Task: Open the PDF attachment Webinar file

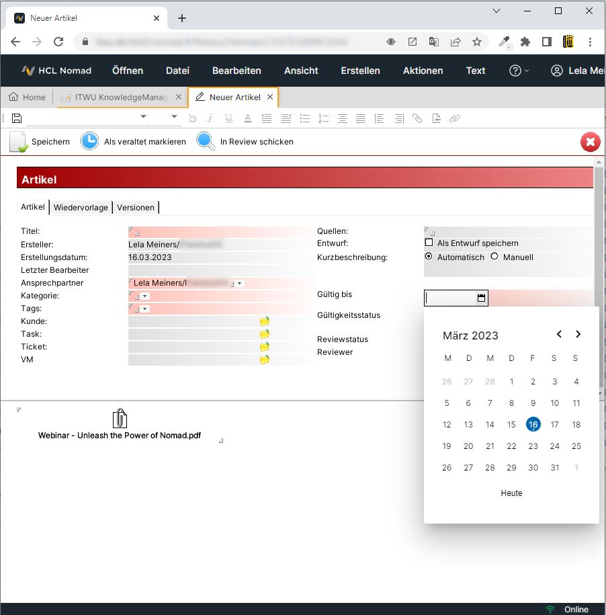Action: [120, 419]
